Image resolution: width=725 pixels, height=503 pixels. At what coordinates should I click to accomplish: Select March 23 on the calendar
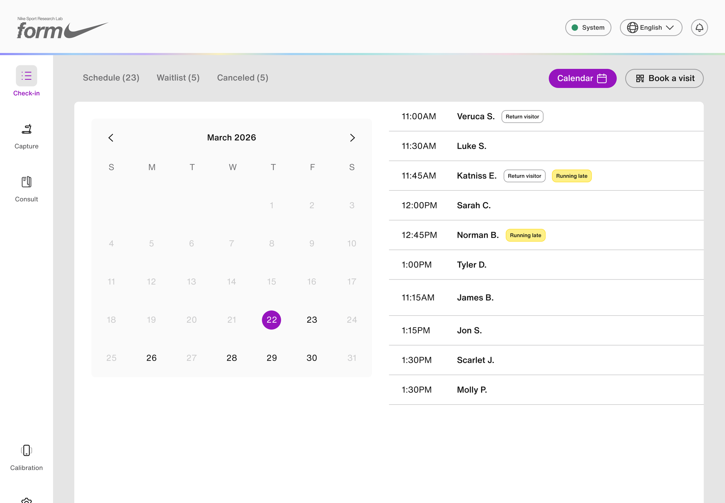(312, 320)
